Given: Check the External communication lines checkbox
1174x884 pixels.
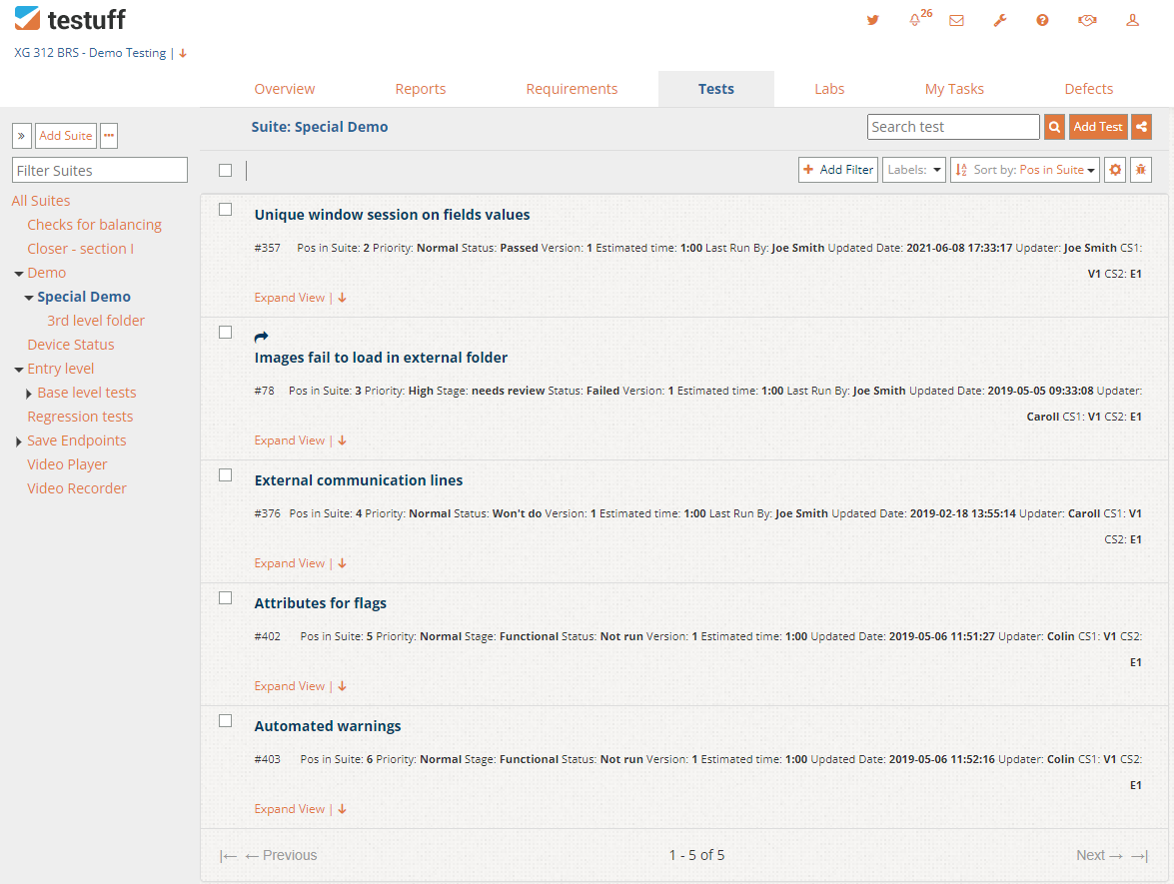Looking at the screenshot, I should (226, 475).
